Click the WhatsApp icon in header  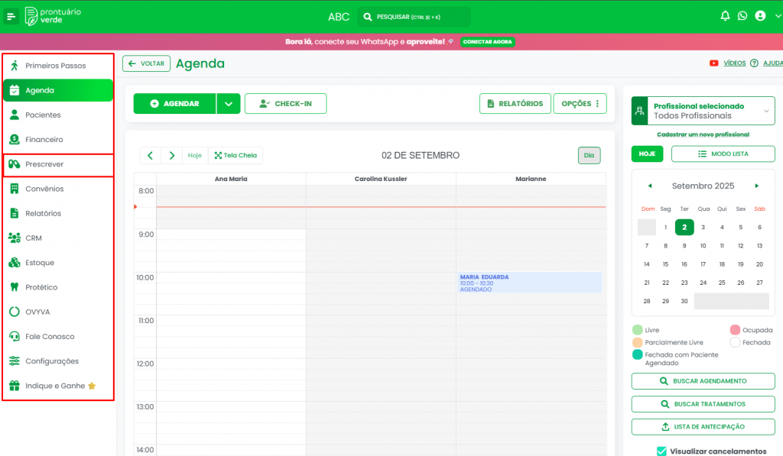point(742,16)
